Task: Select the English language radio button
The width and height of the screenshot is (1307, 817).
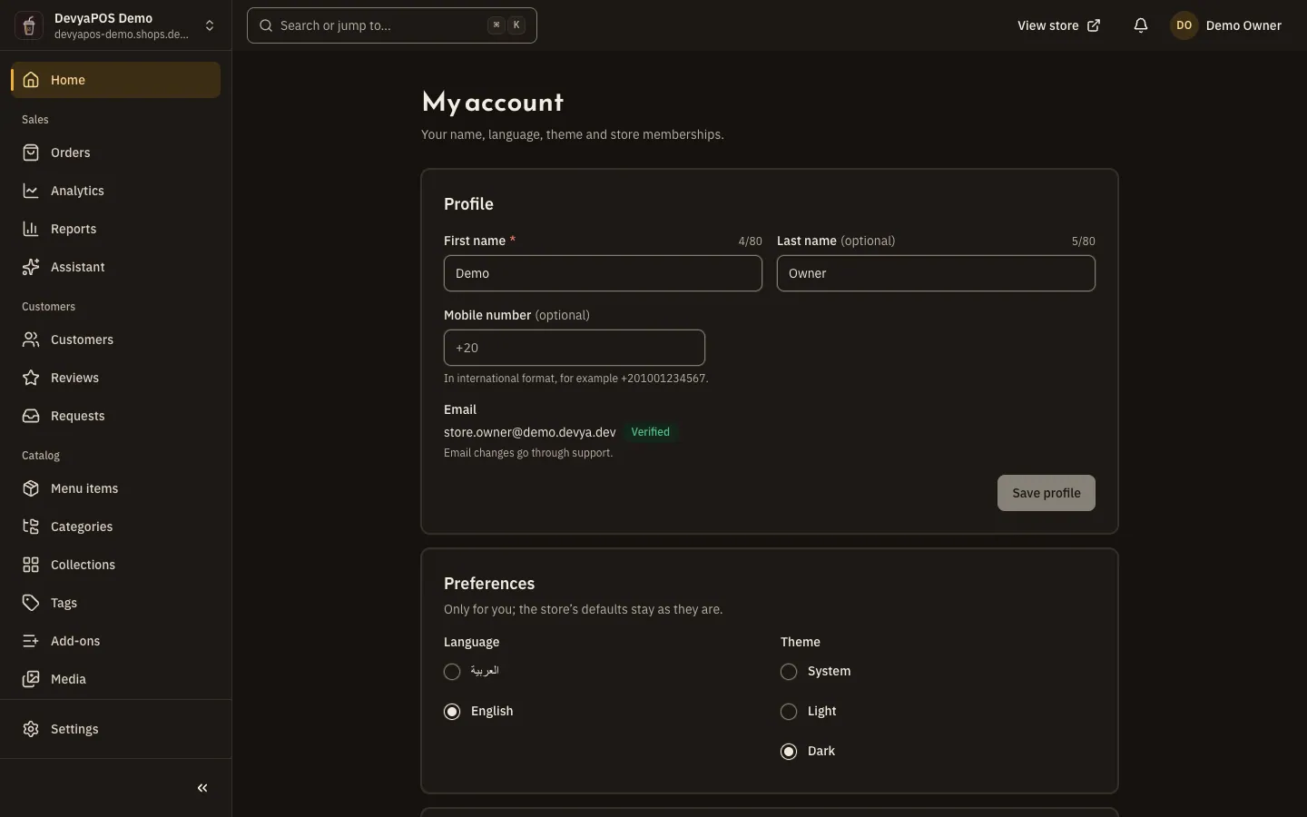Action: coord(452,712)
